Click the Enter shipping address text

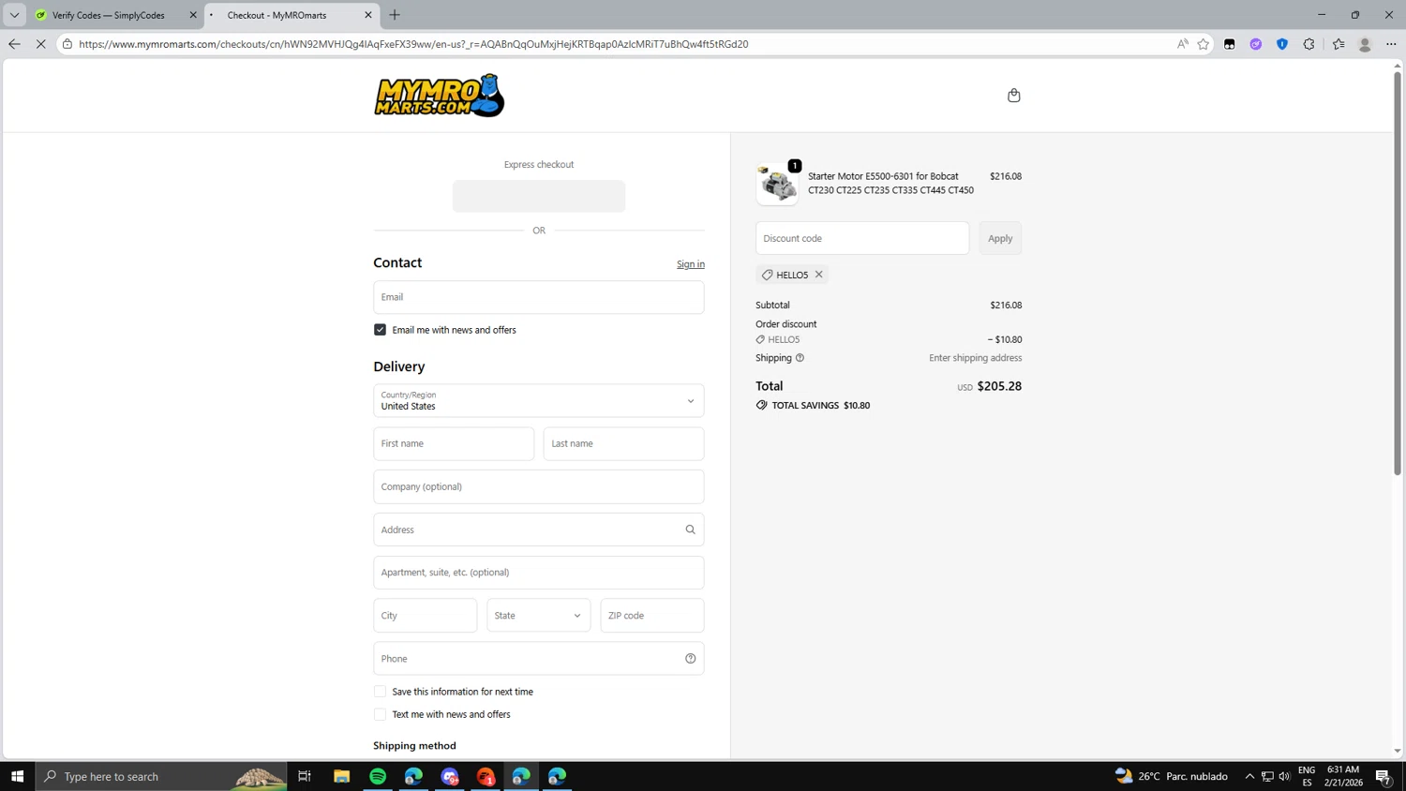click(x=976, y=358)
